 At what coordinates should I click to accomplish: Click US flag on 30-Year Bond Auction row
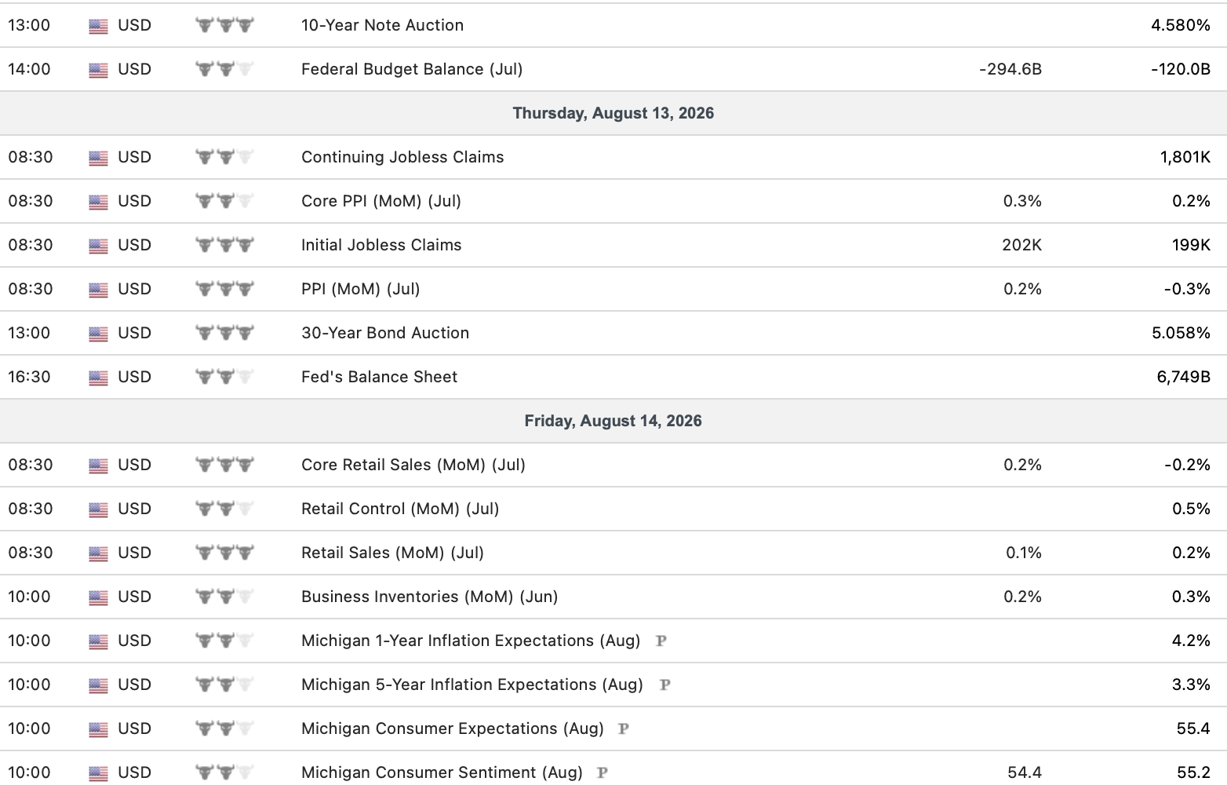[98, 334]
